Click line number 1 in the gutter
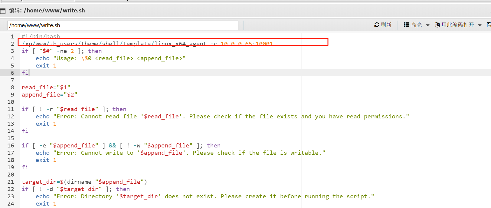 point(12,36)
